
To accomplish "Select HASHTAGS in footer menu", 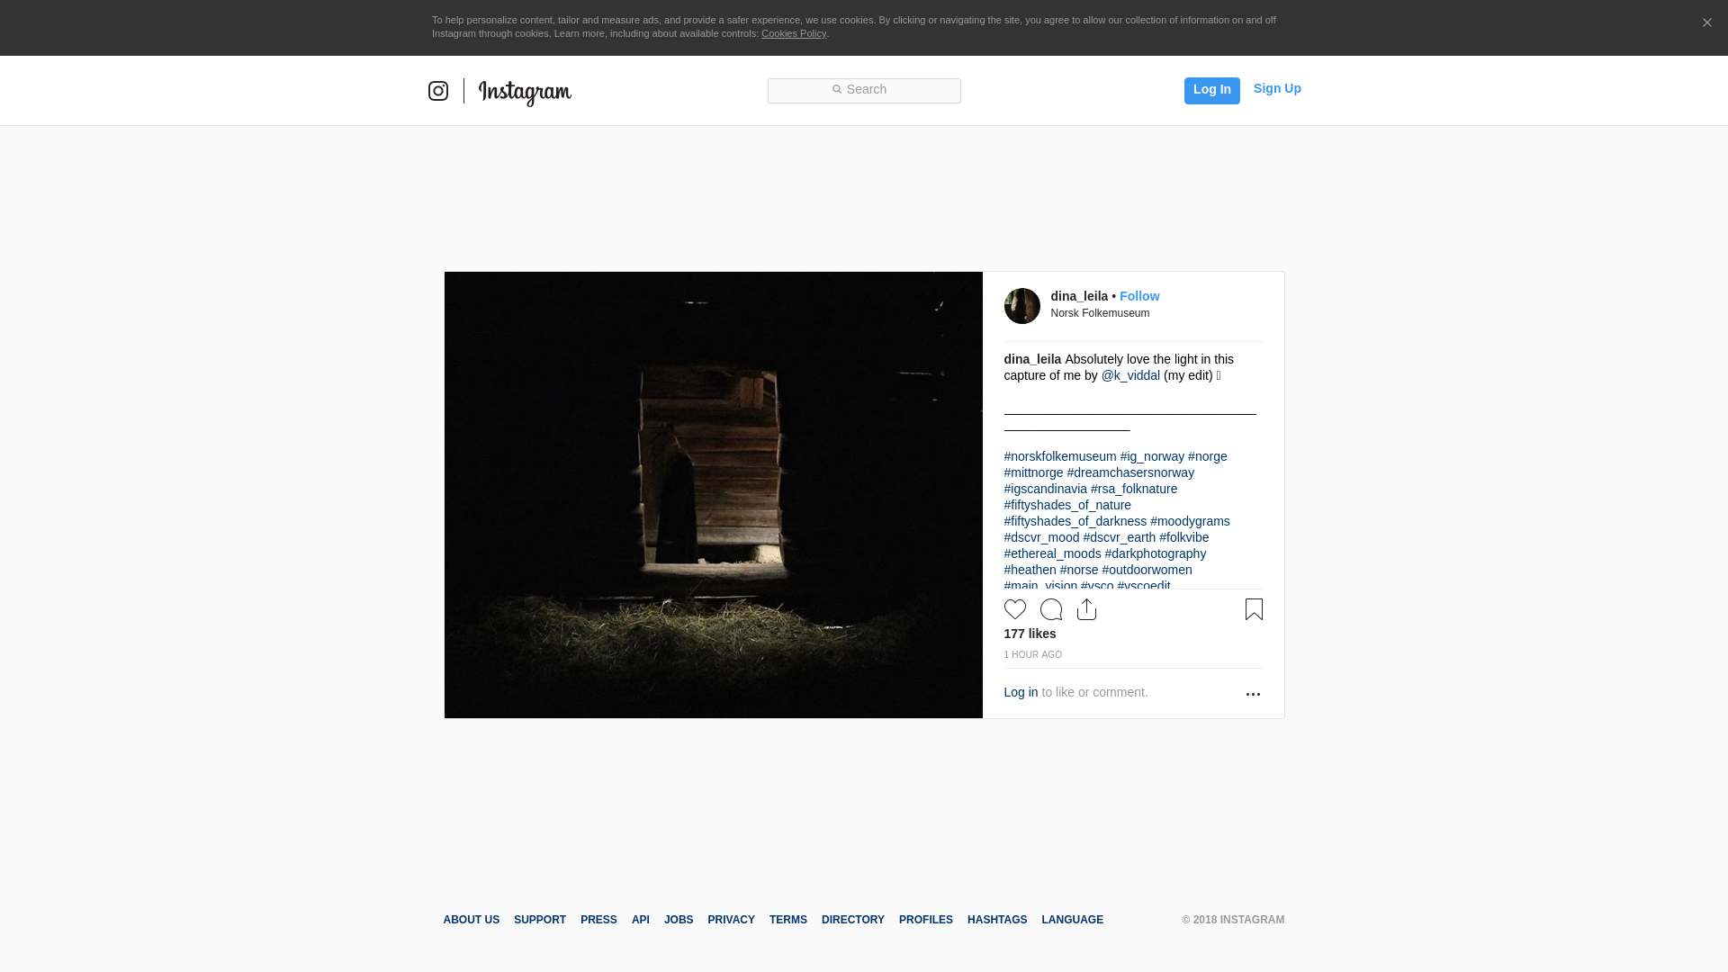I will coord(996,920).
